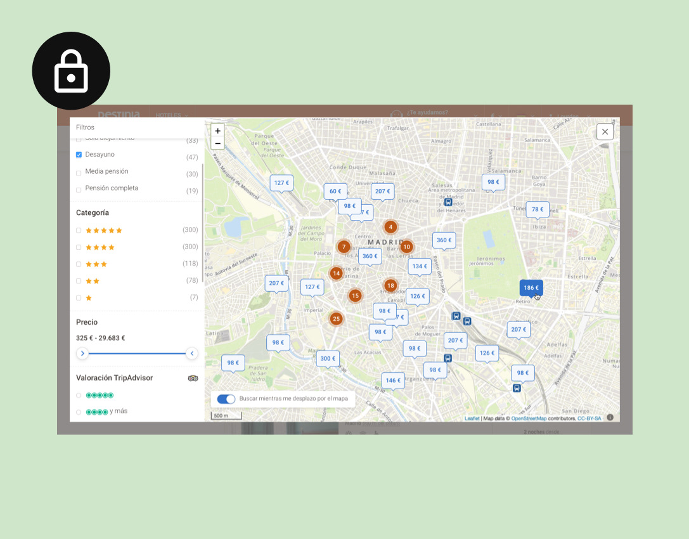
Task: Click the '325 € - 29.683 €' price range text
Action: point(101,338)
